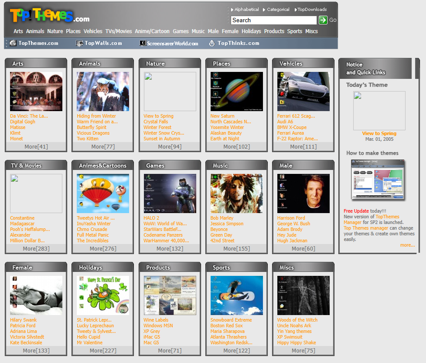
Task: Open the Arts menu item
Action: (18, 31)
